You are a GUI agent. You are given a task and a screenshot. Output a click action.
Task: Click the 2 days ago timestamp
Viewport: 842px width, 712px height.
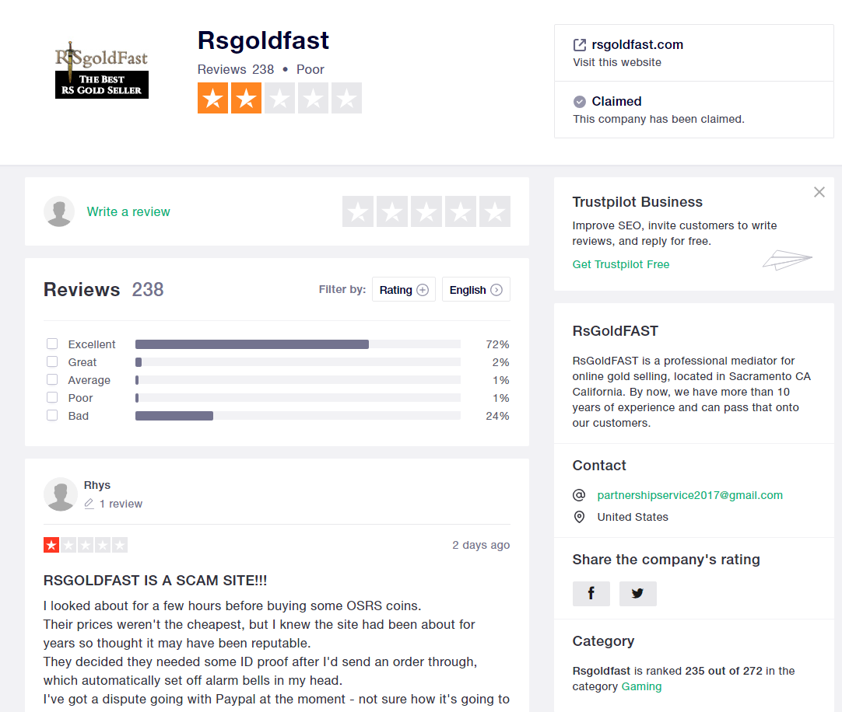click(481, 545)
